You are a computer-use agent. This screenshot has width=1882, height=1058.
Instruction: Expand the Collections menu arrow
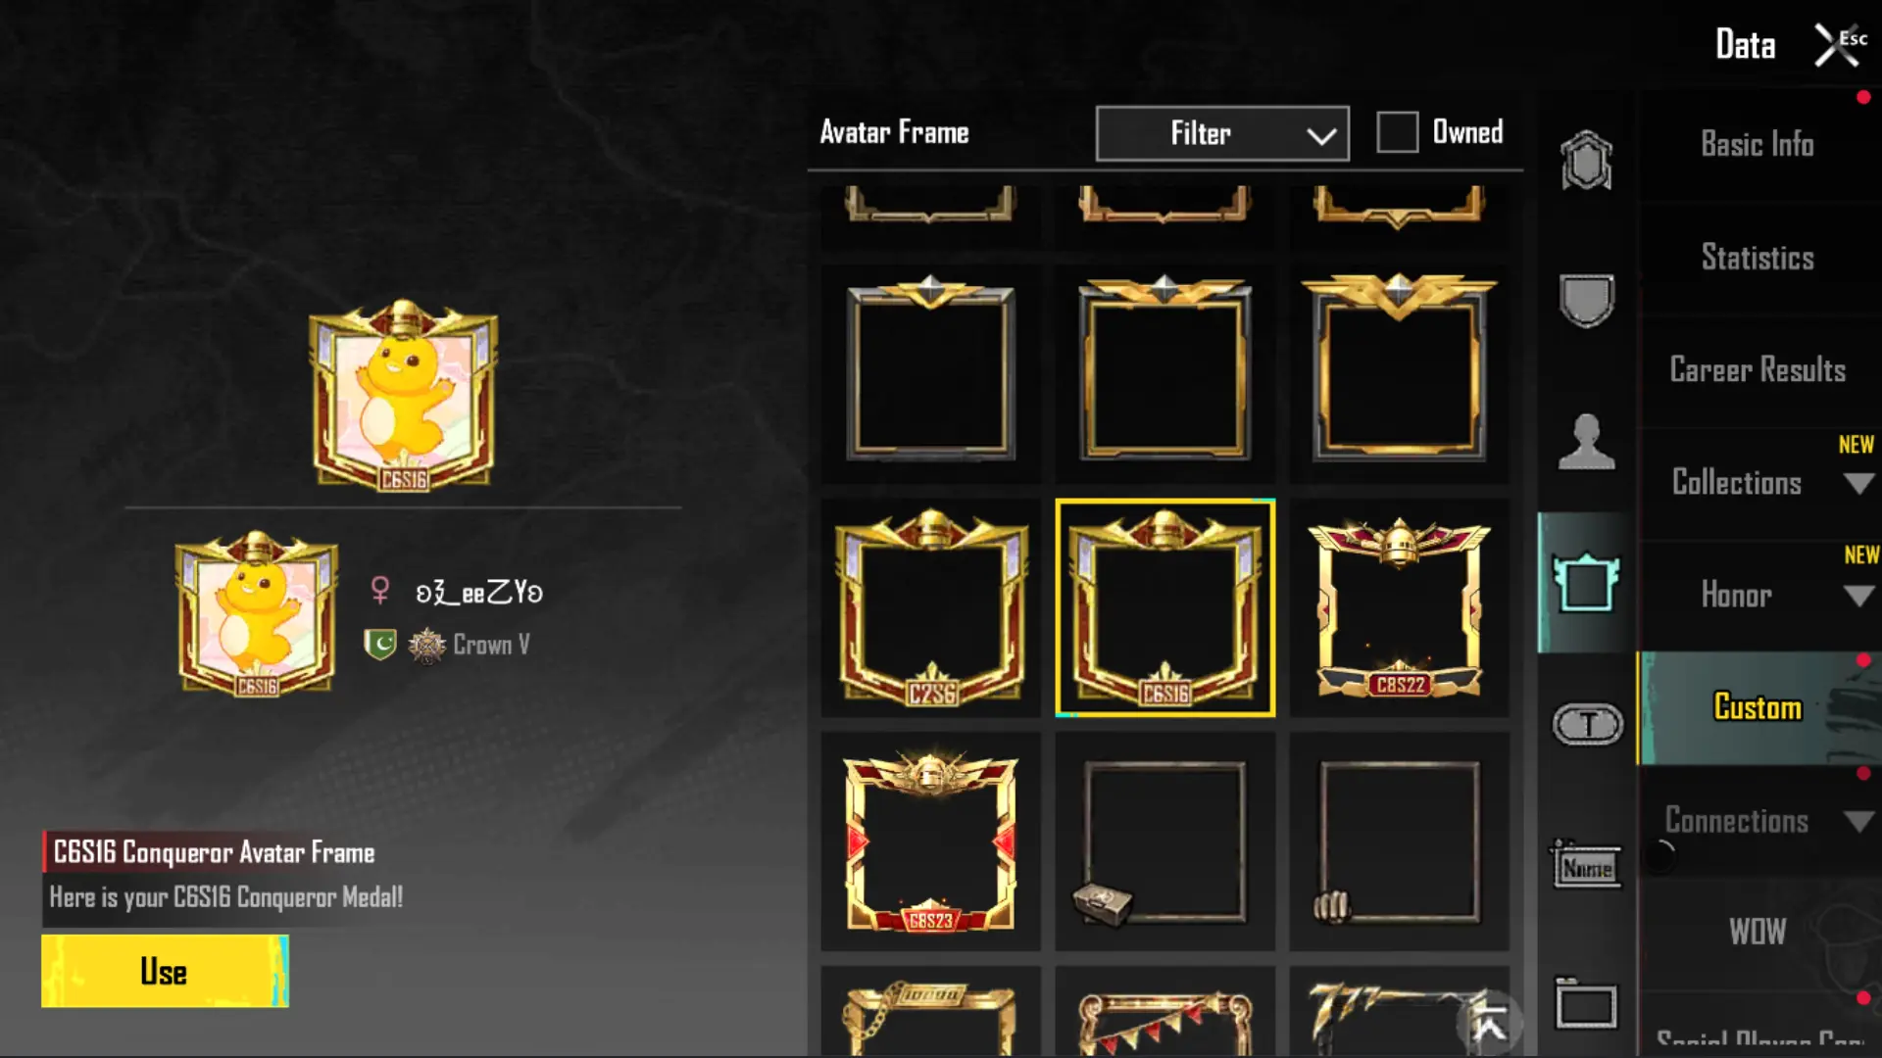coord(1858,483)
